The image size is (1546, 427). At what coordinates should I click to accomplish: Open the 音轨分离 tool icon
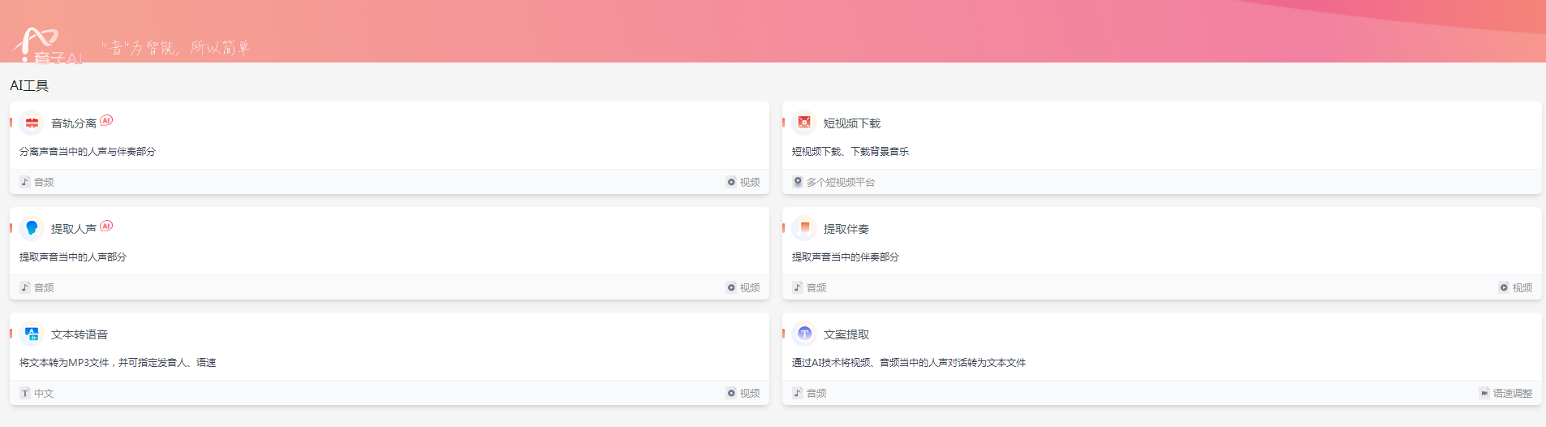point(32,123)
